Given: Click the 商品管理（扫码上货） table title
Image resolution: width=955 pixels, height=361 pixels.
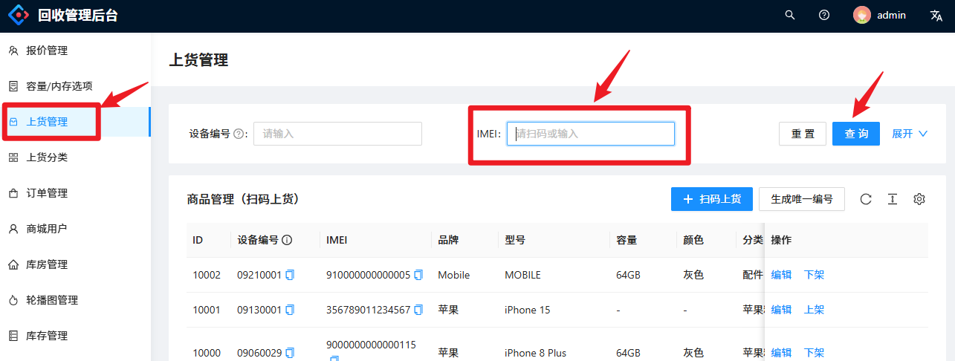Looking at the screenshot, I should click(243, 199).
